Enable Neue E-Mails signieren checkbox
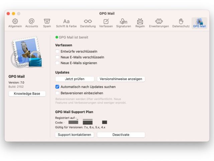 [57, 63]
